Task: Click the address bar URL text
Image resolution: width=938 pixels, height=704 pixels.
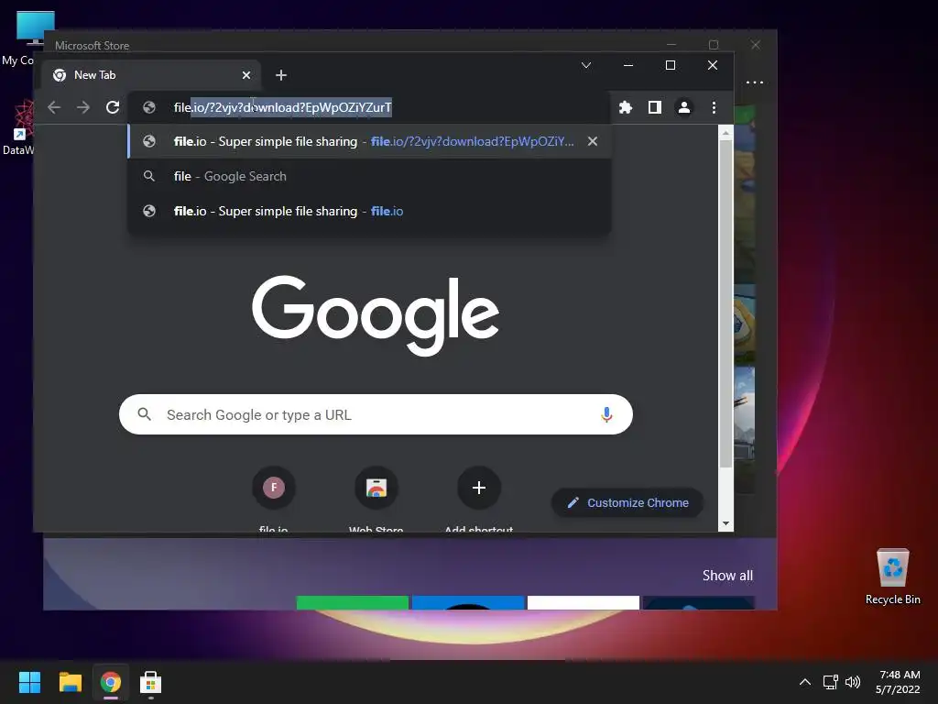Action: [282, 107]
